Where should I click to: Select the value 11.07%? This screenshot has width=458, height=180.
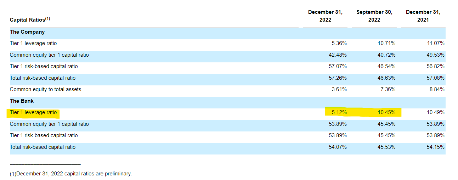click(436, 43)
